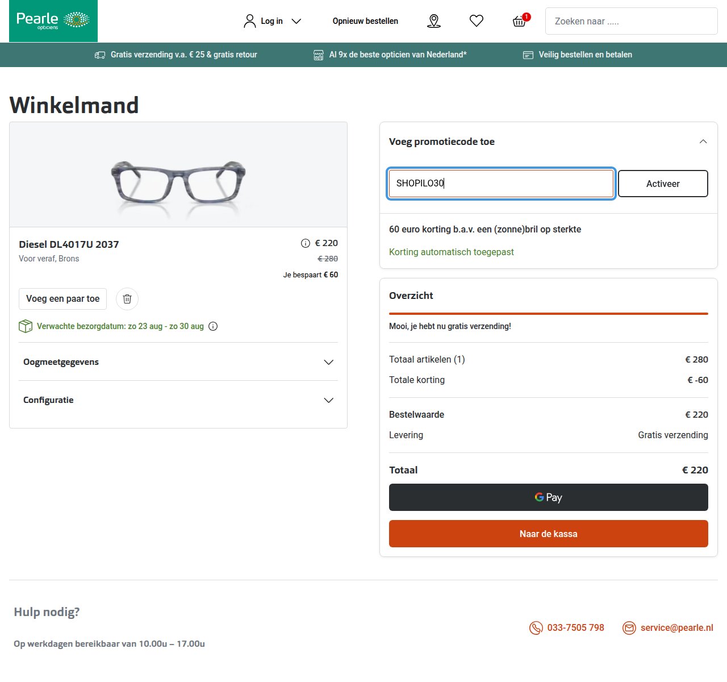The width and height of the screenshot is (727, 682).
Task: Click the payment card icon in banner
Action: tap(528, 55)
